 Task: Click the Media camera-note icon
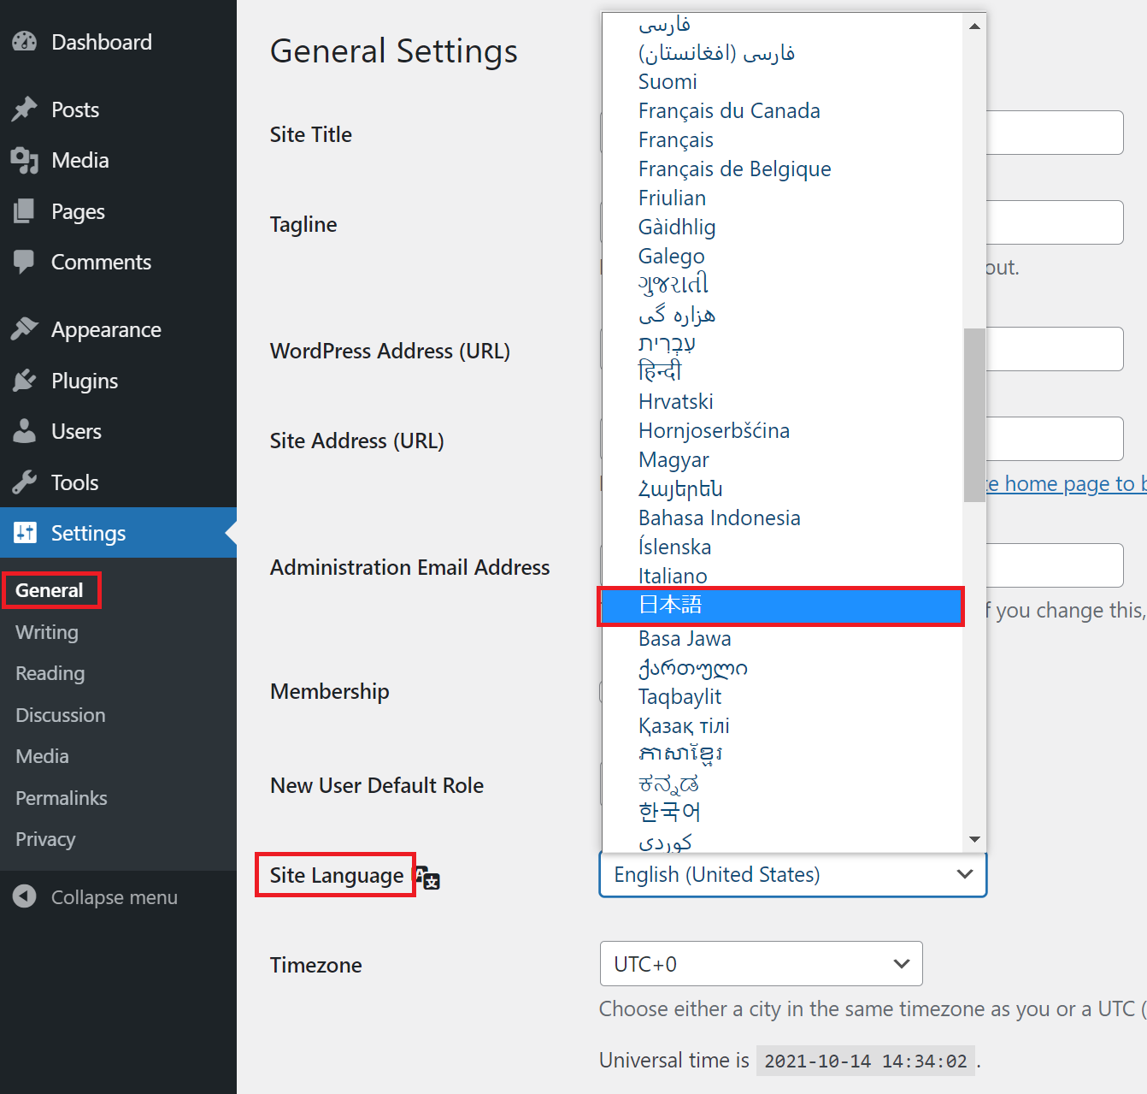pos(25,160)
